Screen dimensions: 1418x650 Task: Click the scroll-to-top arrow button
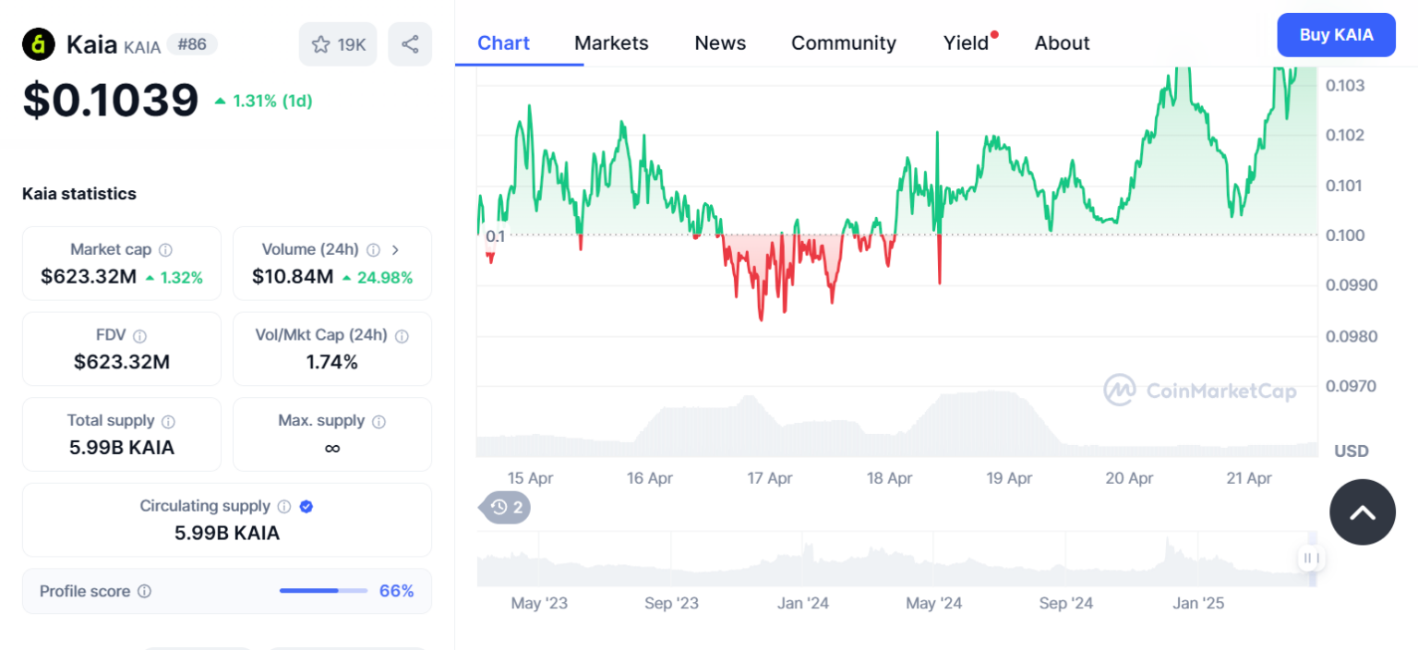pos(1362,512)
